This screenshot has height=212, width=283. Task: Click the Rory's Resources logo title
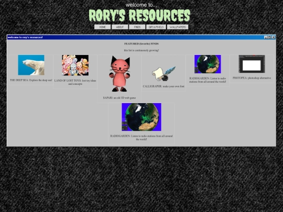click(x=139, y=16)
